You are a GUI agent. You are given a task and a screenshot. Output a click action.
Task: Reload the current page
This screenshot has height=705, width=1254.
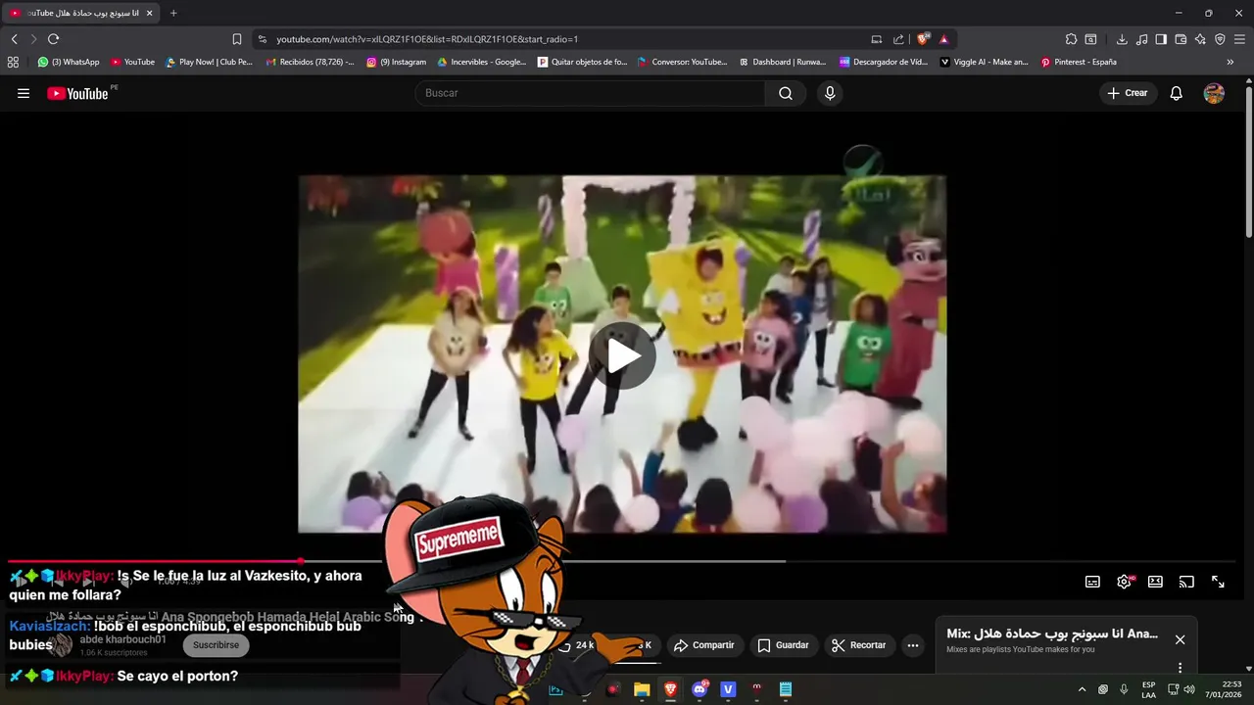[53, 39]
